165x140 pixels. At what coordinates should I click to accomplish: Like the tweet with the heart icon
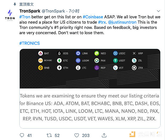(x=77, y=135)
